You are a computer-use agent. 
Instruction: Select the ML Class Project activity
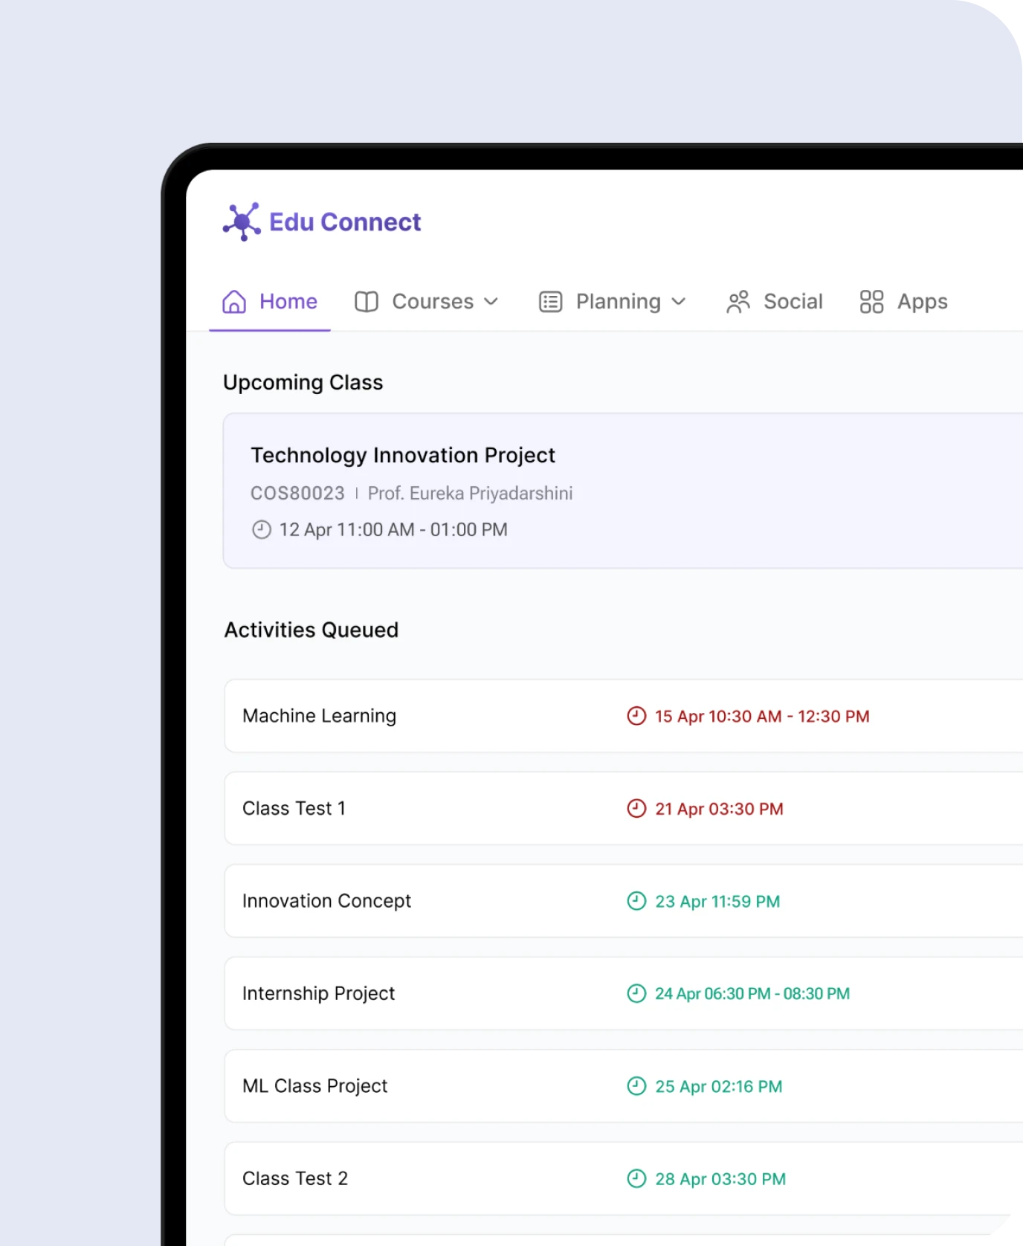[x=315, y=1086]
